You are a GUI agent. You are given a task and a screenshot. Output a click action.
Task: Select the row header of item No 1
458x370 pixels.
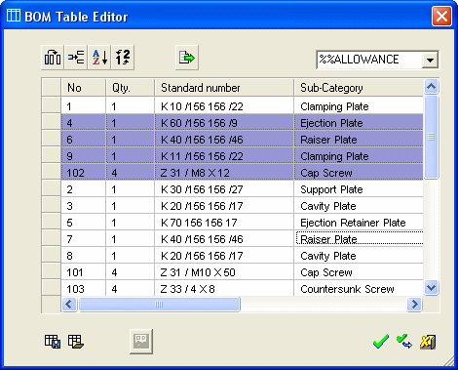tap(52, 105)
